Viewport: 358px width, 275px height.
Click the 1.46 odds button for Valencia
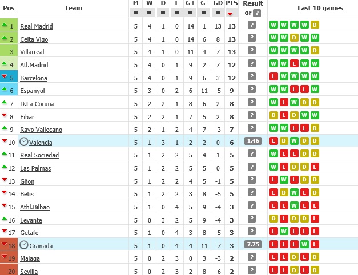pyautogui.click(x=252, y=142)
